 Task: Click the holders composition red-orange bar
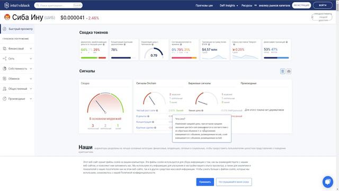pos(184,58)
